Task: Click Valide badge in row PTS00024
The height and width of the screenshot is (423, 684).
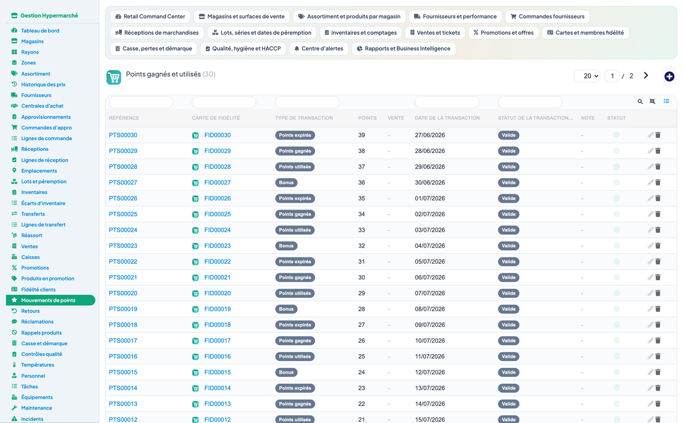Action: tap(508, 230)
